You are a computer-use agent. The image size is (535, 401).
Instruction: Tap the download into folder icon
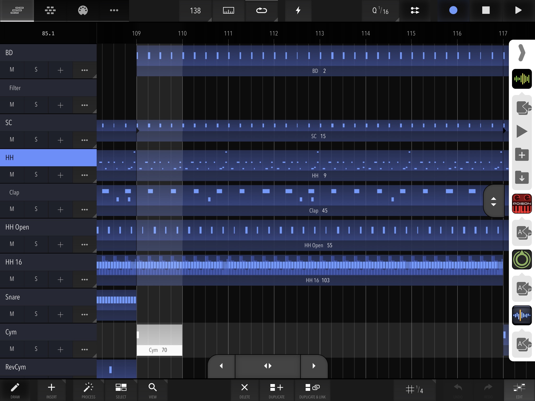pos(522,178)
